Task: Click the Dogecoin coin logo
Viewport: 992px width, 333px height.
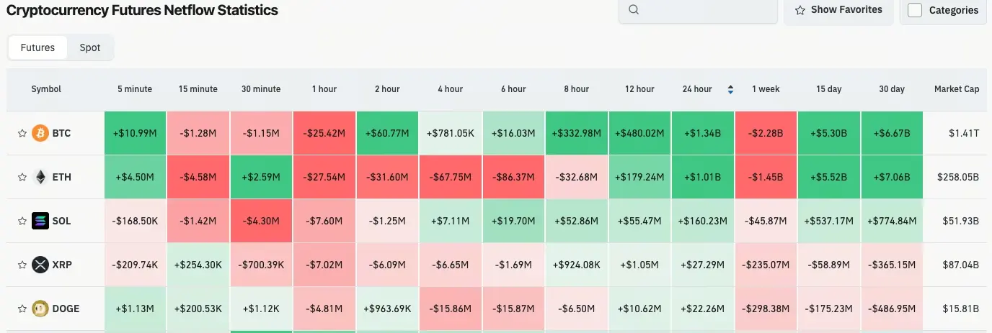Action: pos(40,309)
